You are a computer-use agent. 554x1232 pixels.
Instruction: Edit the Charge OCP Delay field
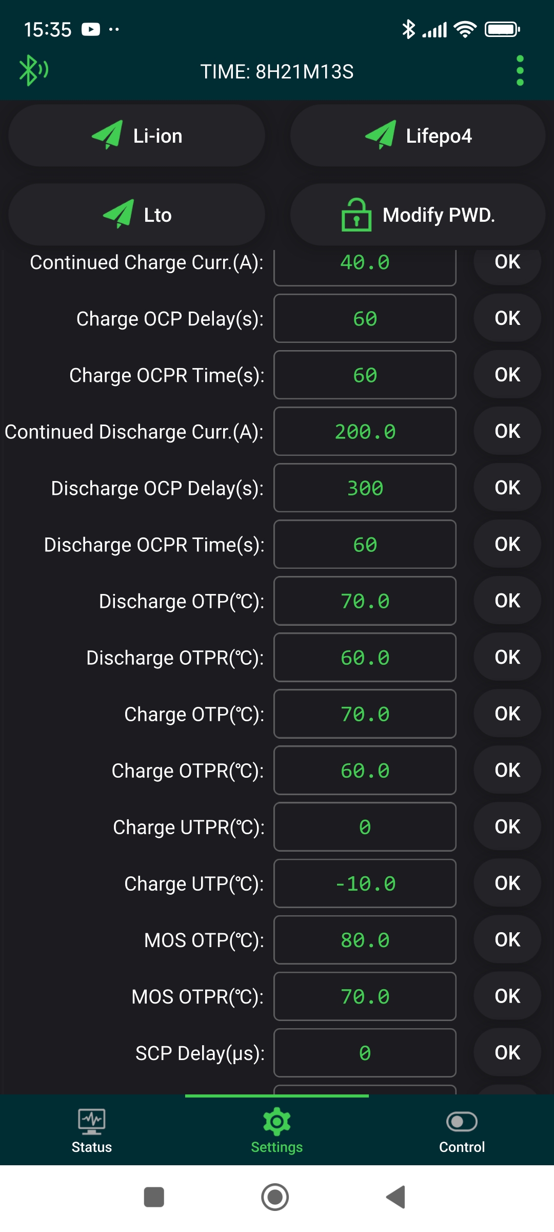pyautogui.click(x=365, y=319)
